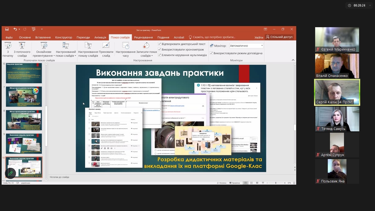This screenshot has width=375, height=211.
Task: Open Set Up Slide Show (Настроювання показу слайдів)
Action: [88, 46]
